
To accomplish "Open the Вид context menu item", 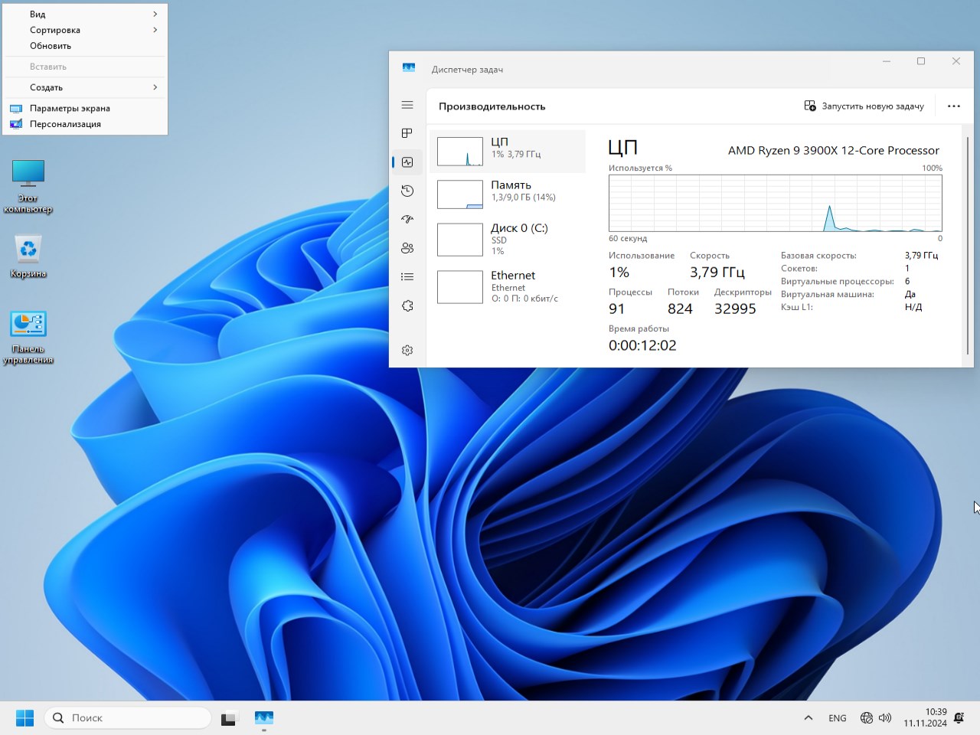I will pos(85,14).
